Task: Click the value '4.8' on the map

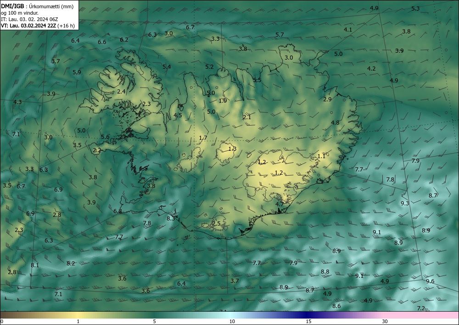Action: [x=335, y=123]
